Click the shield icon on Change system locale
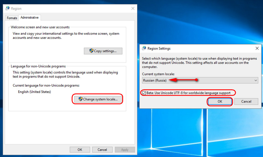Screen dimensions: 263x157 click(81, 99)
